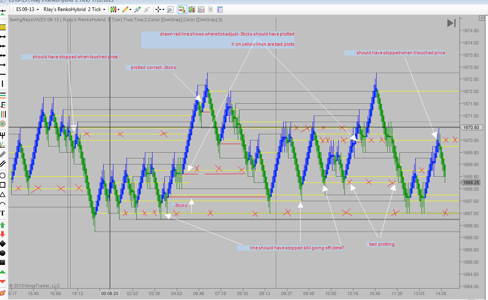The height and width of the screenshot is (300, 488).
Task: Click the 10:45 time axis label
Action: pyautogui.click(x=375, y=293)
